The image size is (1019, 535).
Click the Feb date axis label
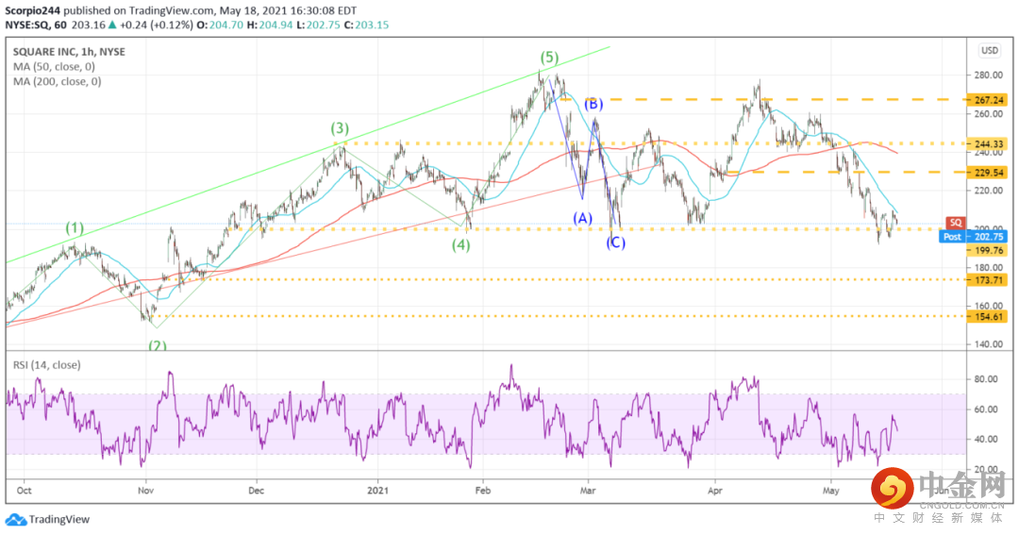483,490
